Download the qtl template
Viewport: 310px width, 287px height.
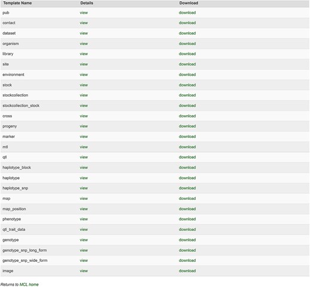click(187, 157)
